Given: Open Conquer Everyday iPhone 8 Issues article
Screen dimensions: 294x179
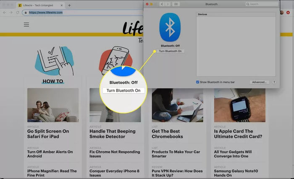Looking at the screenshot, I should point(114,173).
